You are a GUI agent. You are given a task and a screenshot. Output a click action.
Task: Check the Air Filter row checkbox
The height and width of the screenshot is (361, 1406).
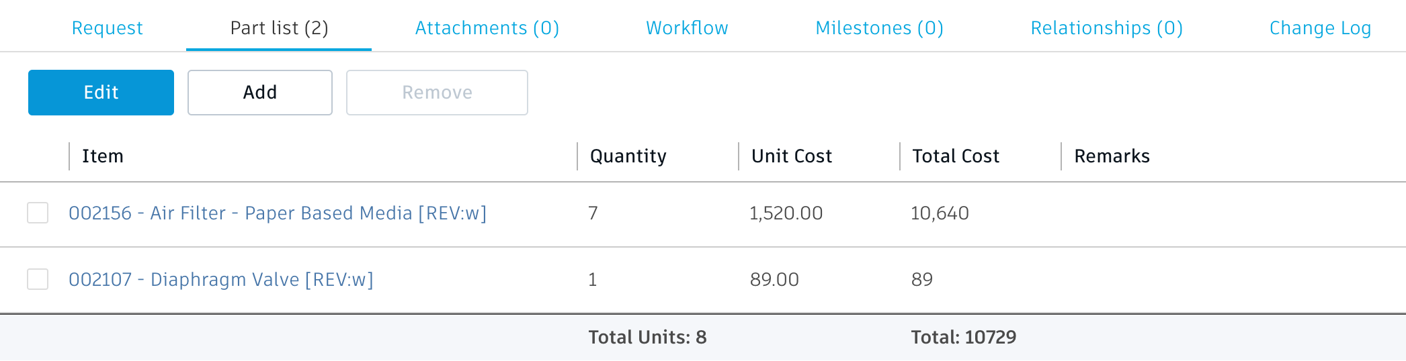coord(38,213)
